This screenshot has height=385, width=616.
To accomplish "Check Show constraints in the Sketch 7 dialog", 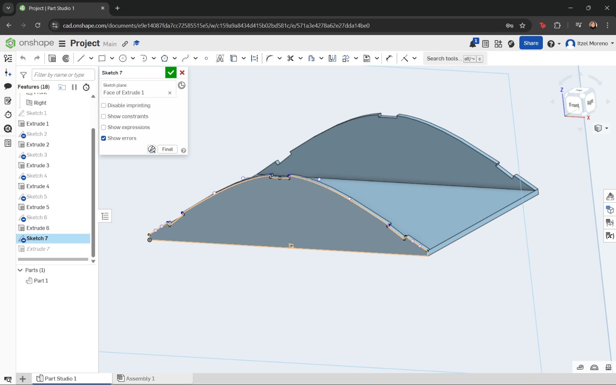I will (x=104, y=116).
